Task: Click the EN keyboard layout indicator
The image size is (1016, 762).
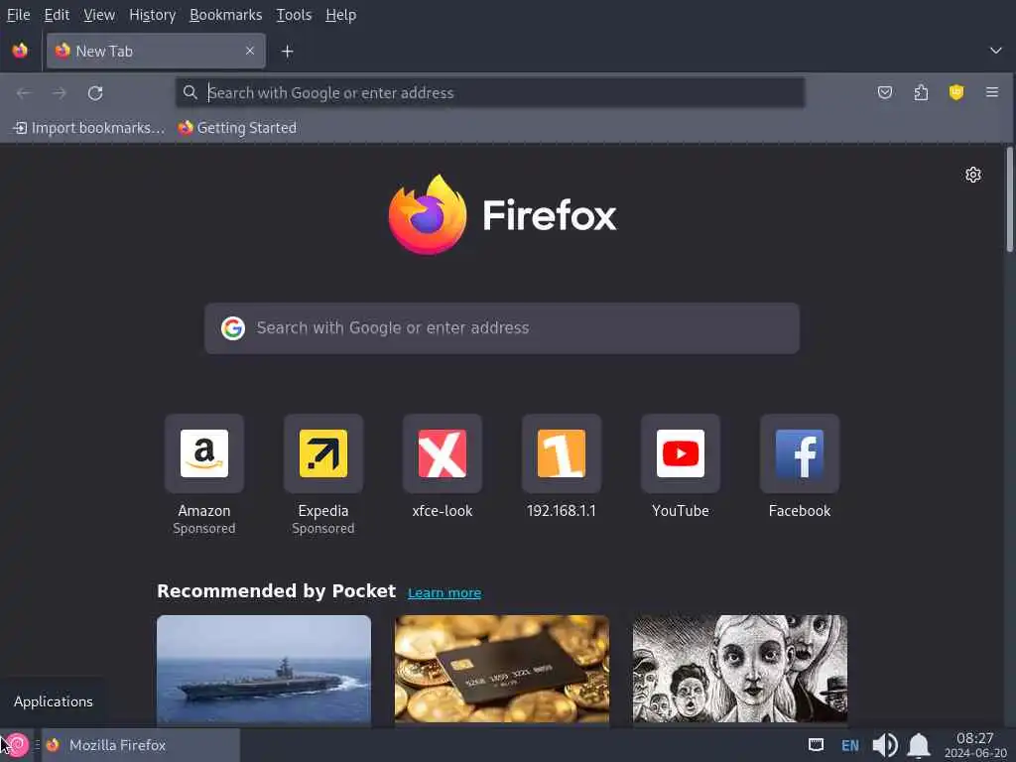Action: coord(850,745)
